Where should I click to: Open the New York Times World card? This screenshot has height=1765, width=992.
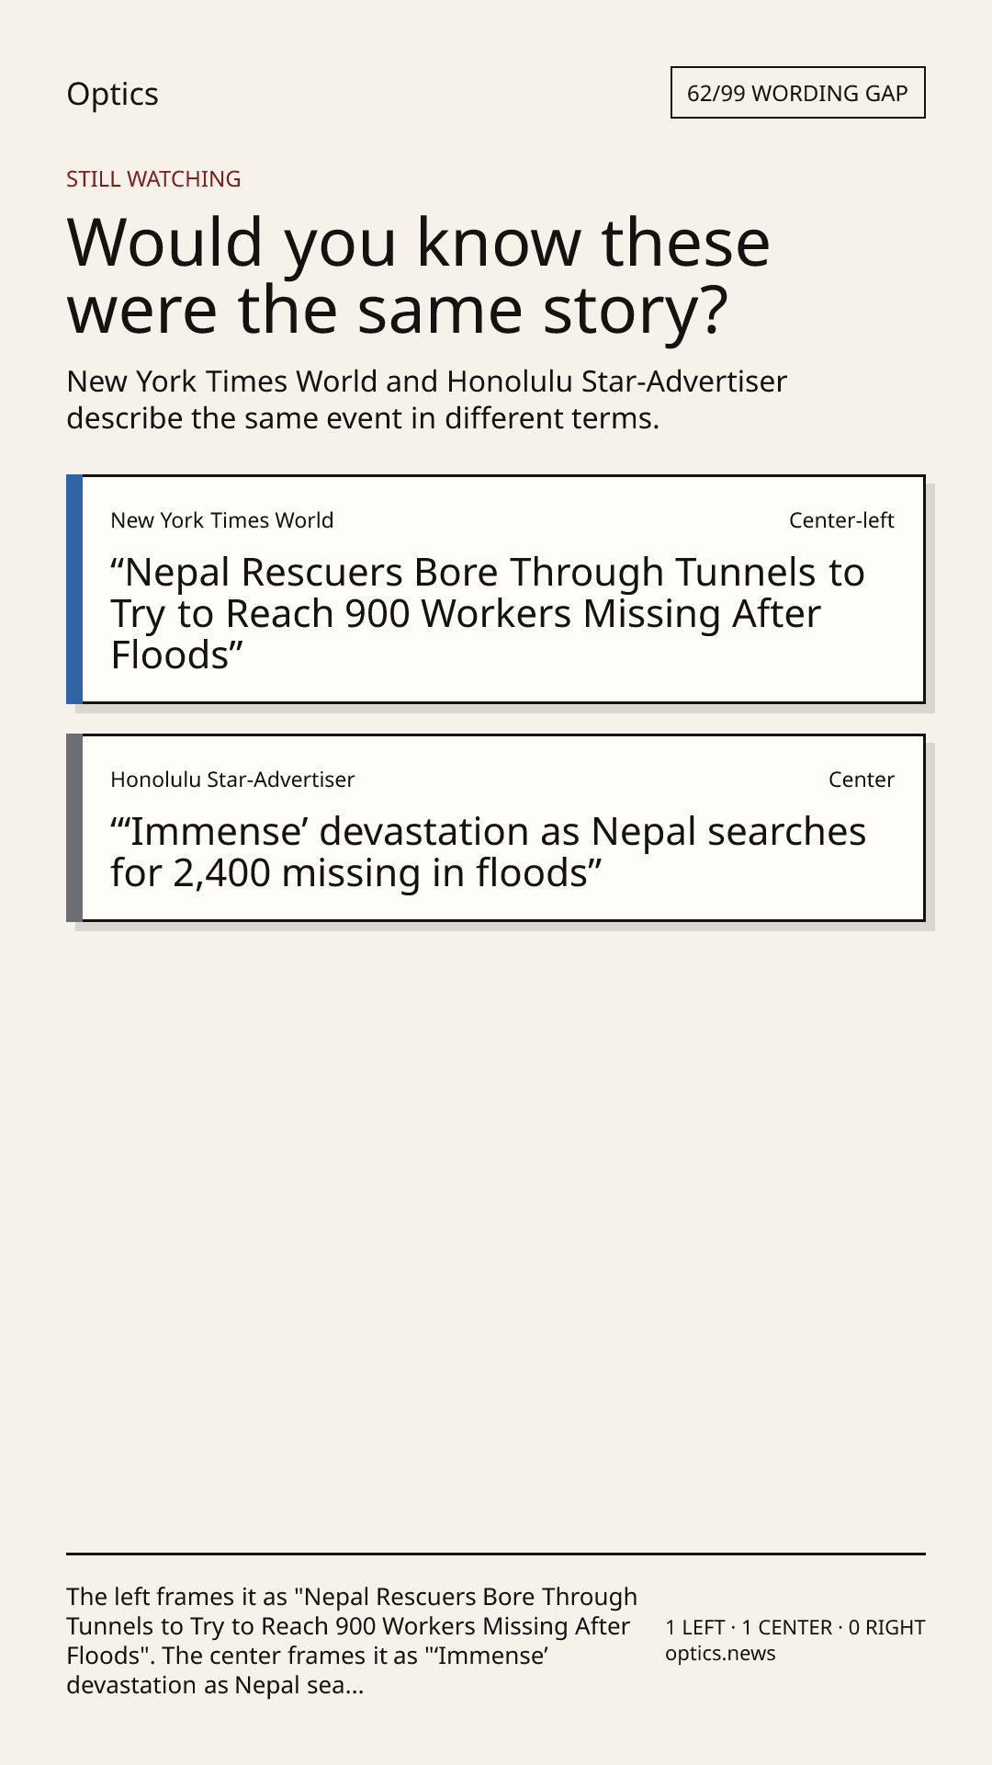click(496, 589)
